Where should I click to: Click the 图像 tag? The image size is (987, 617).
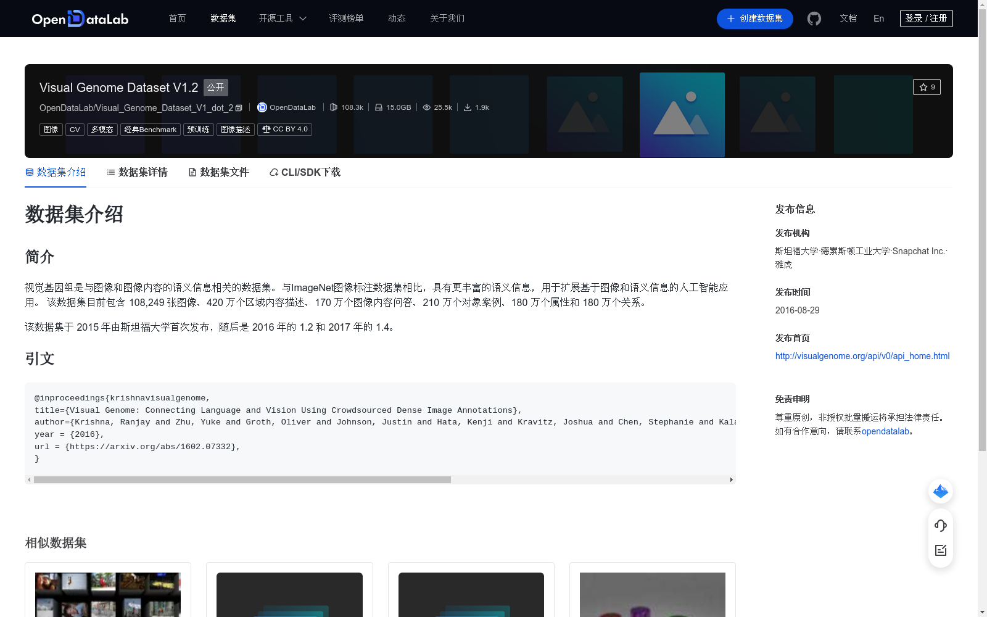(51, 130)
